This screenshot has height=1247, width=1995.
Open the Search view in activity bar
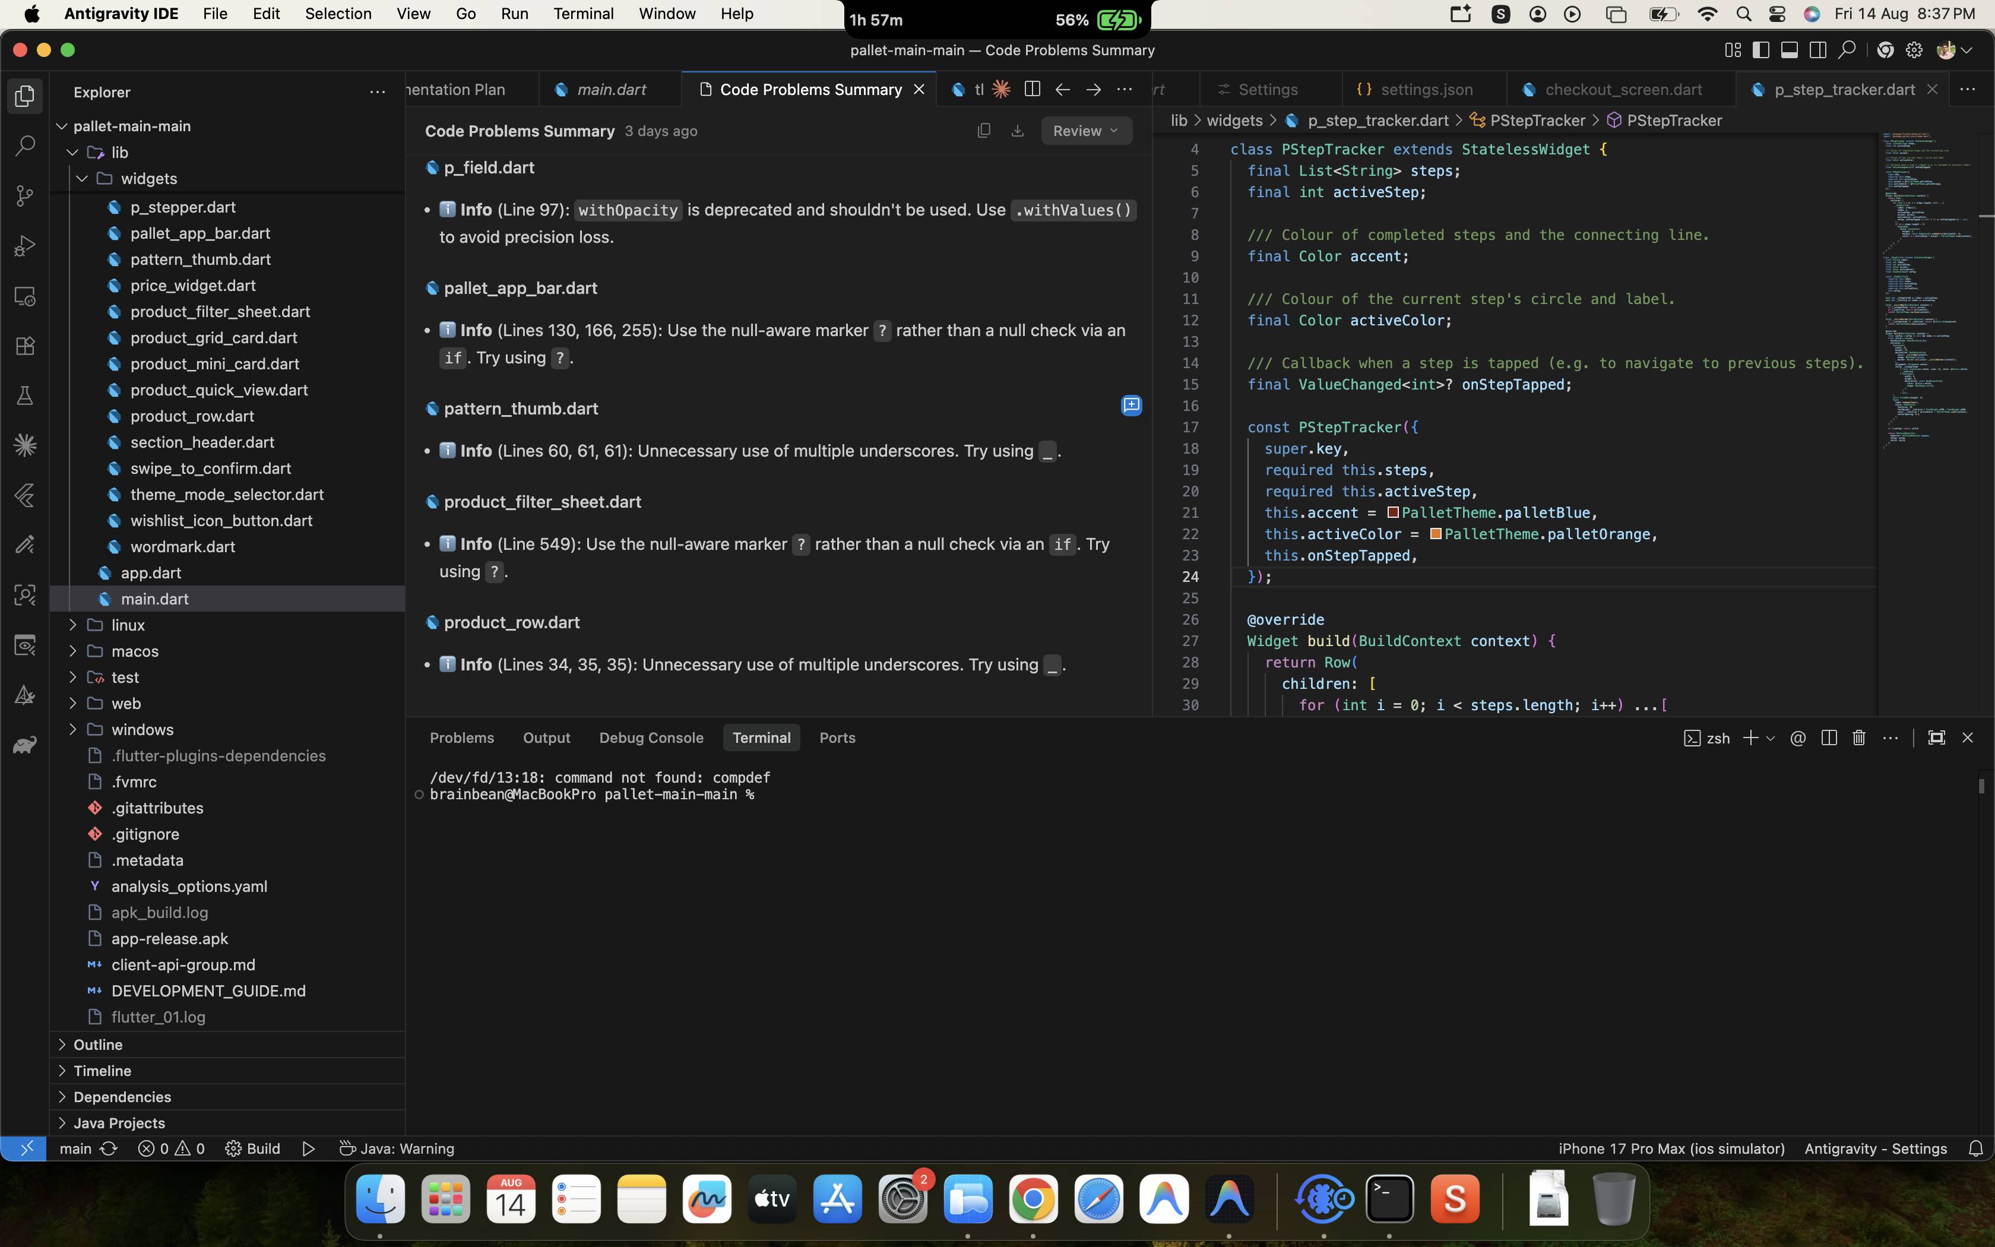click(25, 146)
